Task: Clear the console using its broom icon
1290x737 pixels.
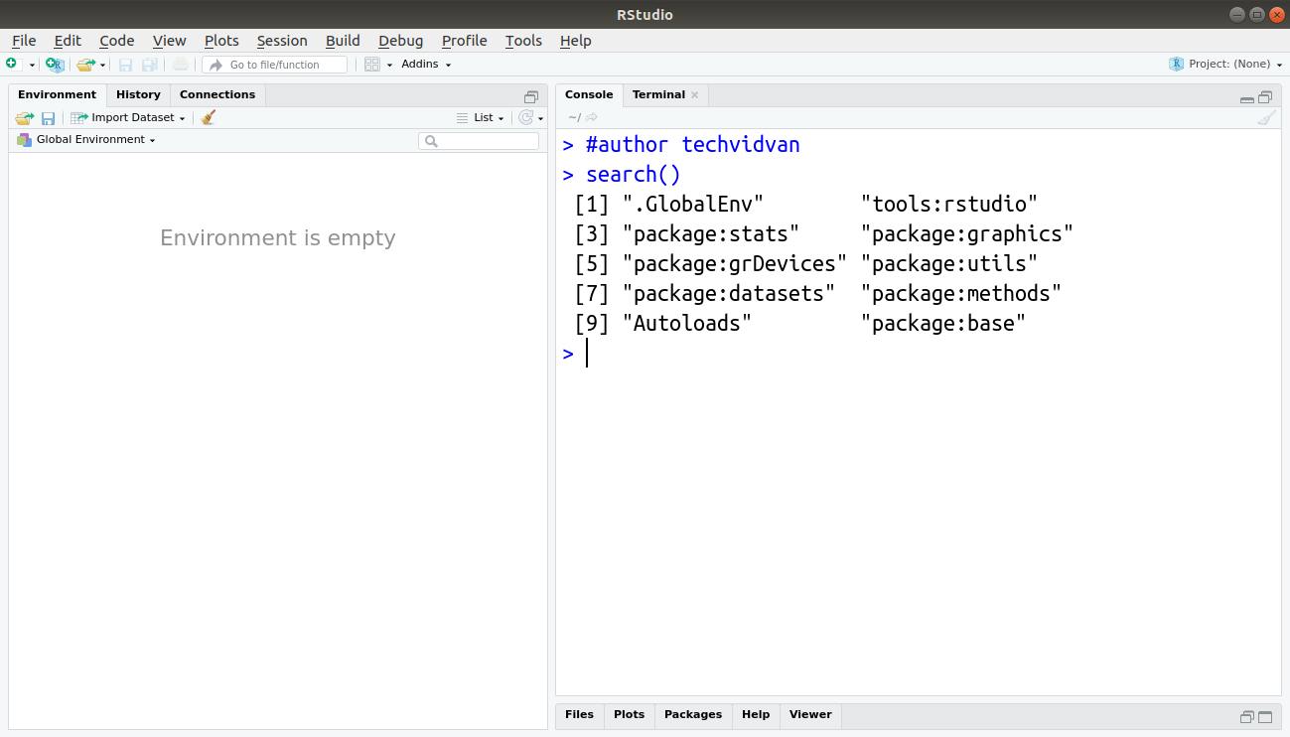Action: (x=1265, y=117)
